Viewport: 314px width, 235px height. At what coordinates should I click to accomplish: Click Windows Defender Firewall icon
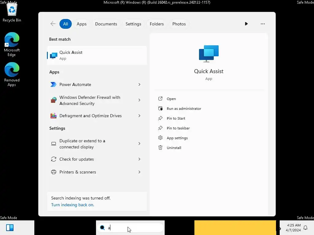(x=53, y=100)
